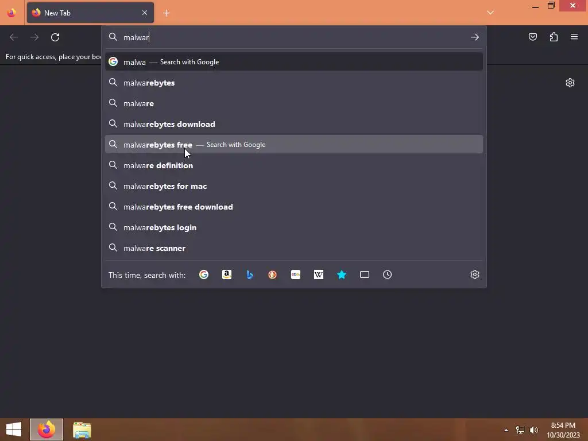Viewport: 588px width, 441px height.
Task: Select the 'malwarebytes' suggestion
Action: coord(294,83)
